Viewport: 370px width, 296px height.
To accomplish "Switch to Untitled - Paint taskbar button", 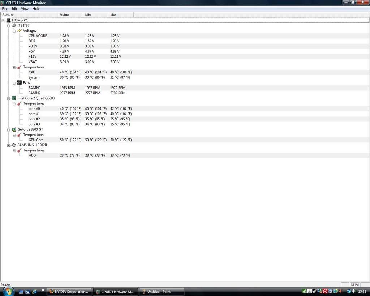I will pos(162,292).
